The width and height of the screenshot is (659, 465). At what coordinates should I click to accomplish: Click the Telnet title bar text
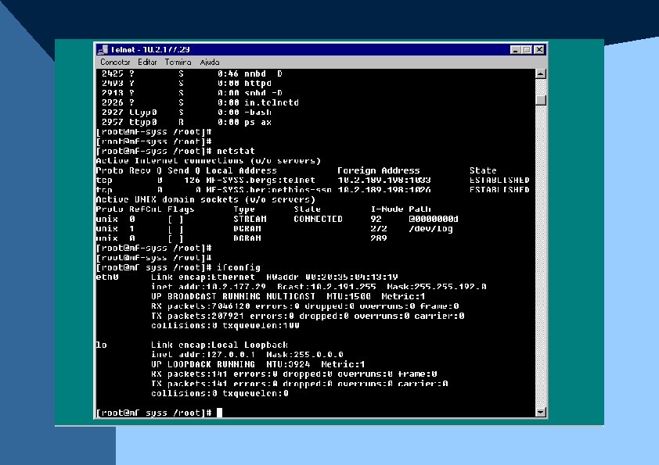(x=150, y=49)
